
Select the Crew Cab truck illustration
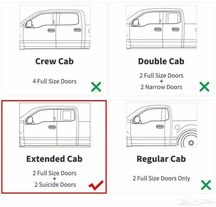point(55,27)
